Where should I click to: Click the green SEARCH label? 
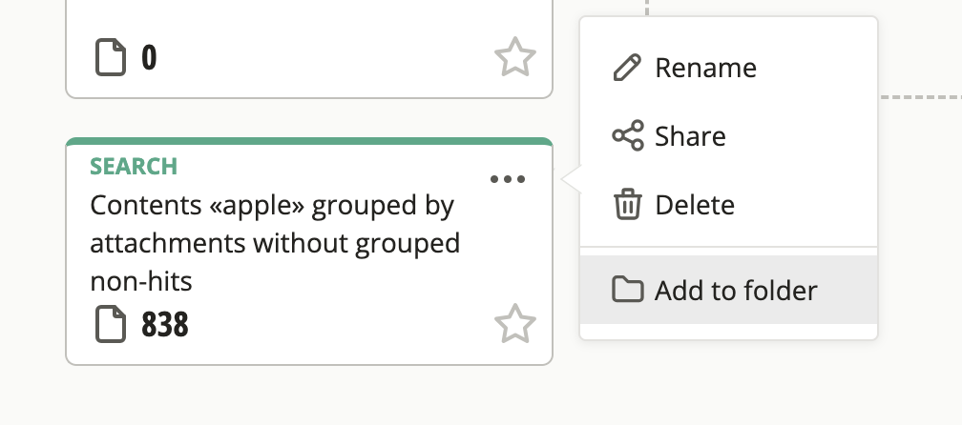tap(134, 167)
